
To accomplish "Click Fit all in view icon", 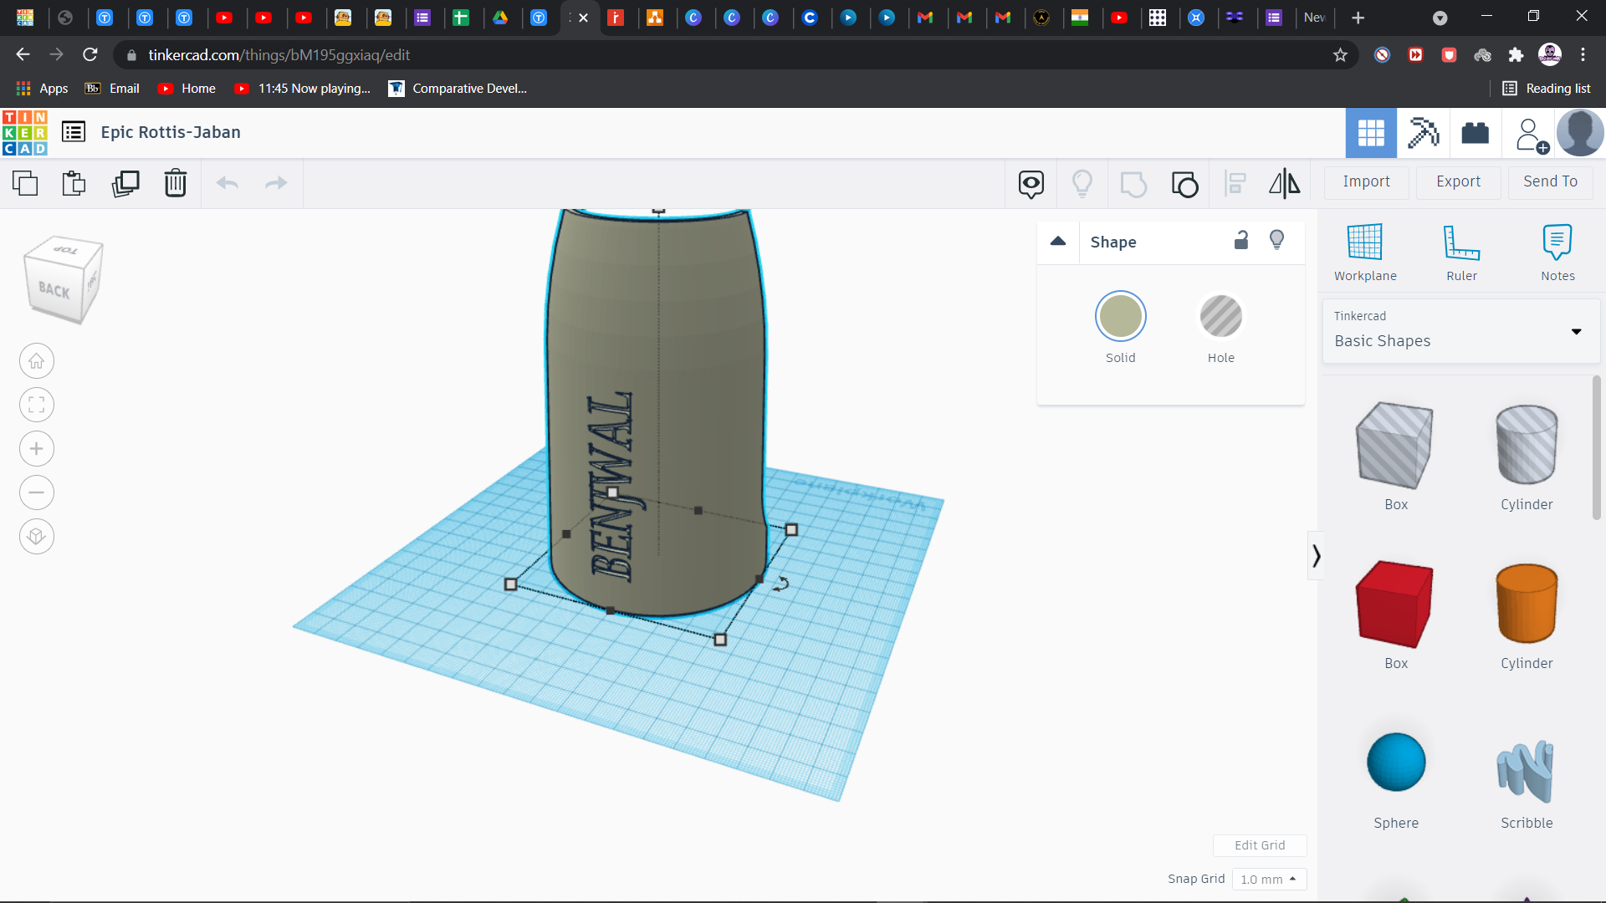I will [x=37, y=406].
